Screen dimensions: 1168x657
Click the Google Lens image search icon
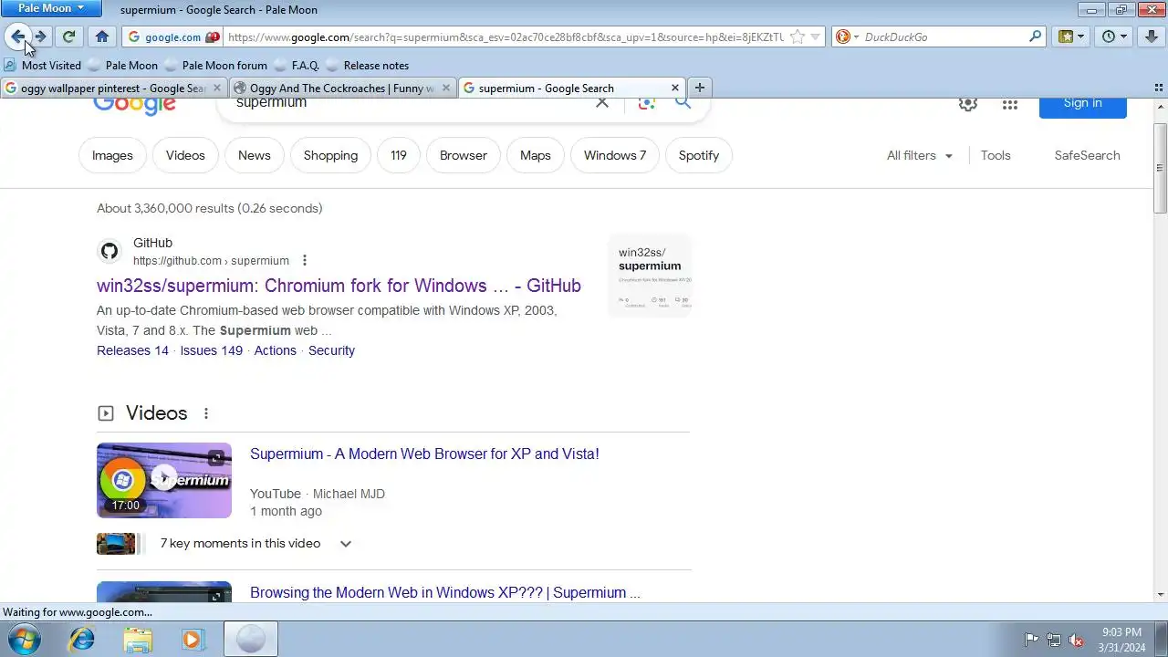tap(647, 103)
